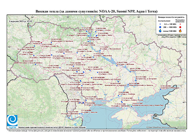The height and width of the screenshot is (136, 193).
Task: Select the blue marker near Nikopol
Action: pos(128,84)
